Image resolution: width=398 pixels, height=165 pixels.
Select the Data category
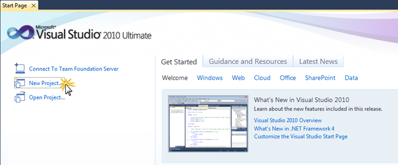click(351, 78)
